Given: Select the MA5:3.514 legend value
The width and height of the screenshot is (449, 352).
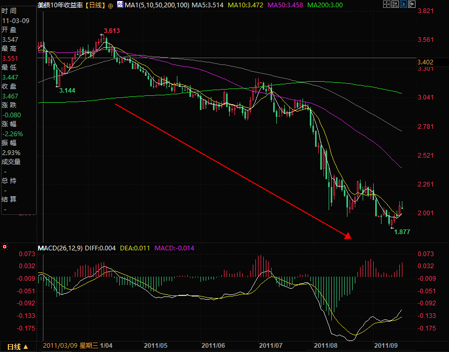Looking at the screenshot, I should [x=207, y=5].
